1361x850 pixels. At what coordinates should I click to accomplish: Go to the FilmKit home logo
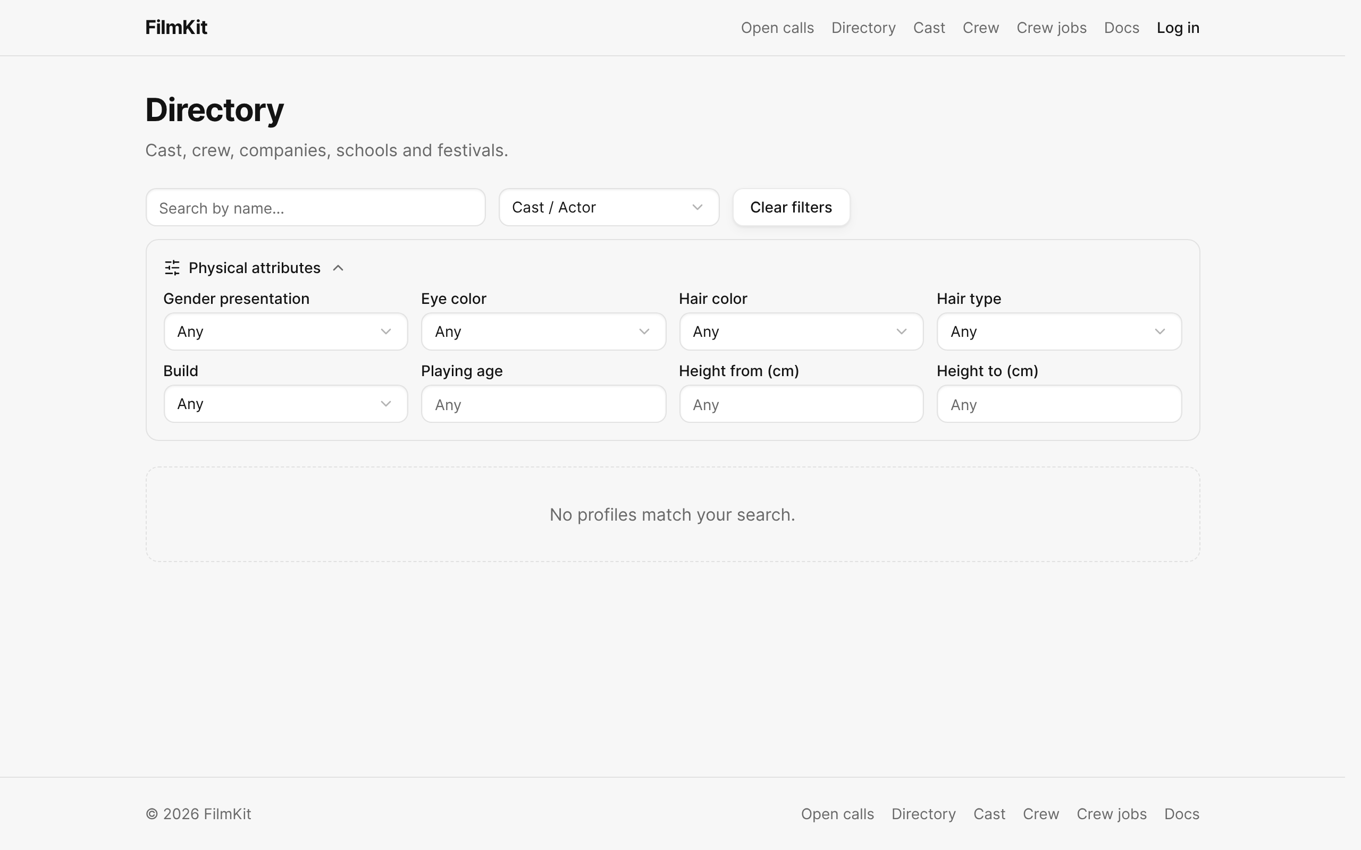tap(176, 28)
